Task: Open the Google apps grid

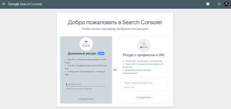Action: click(219, 4)
